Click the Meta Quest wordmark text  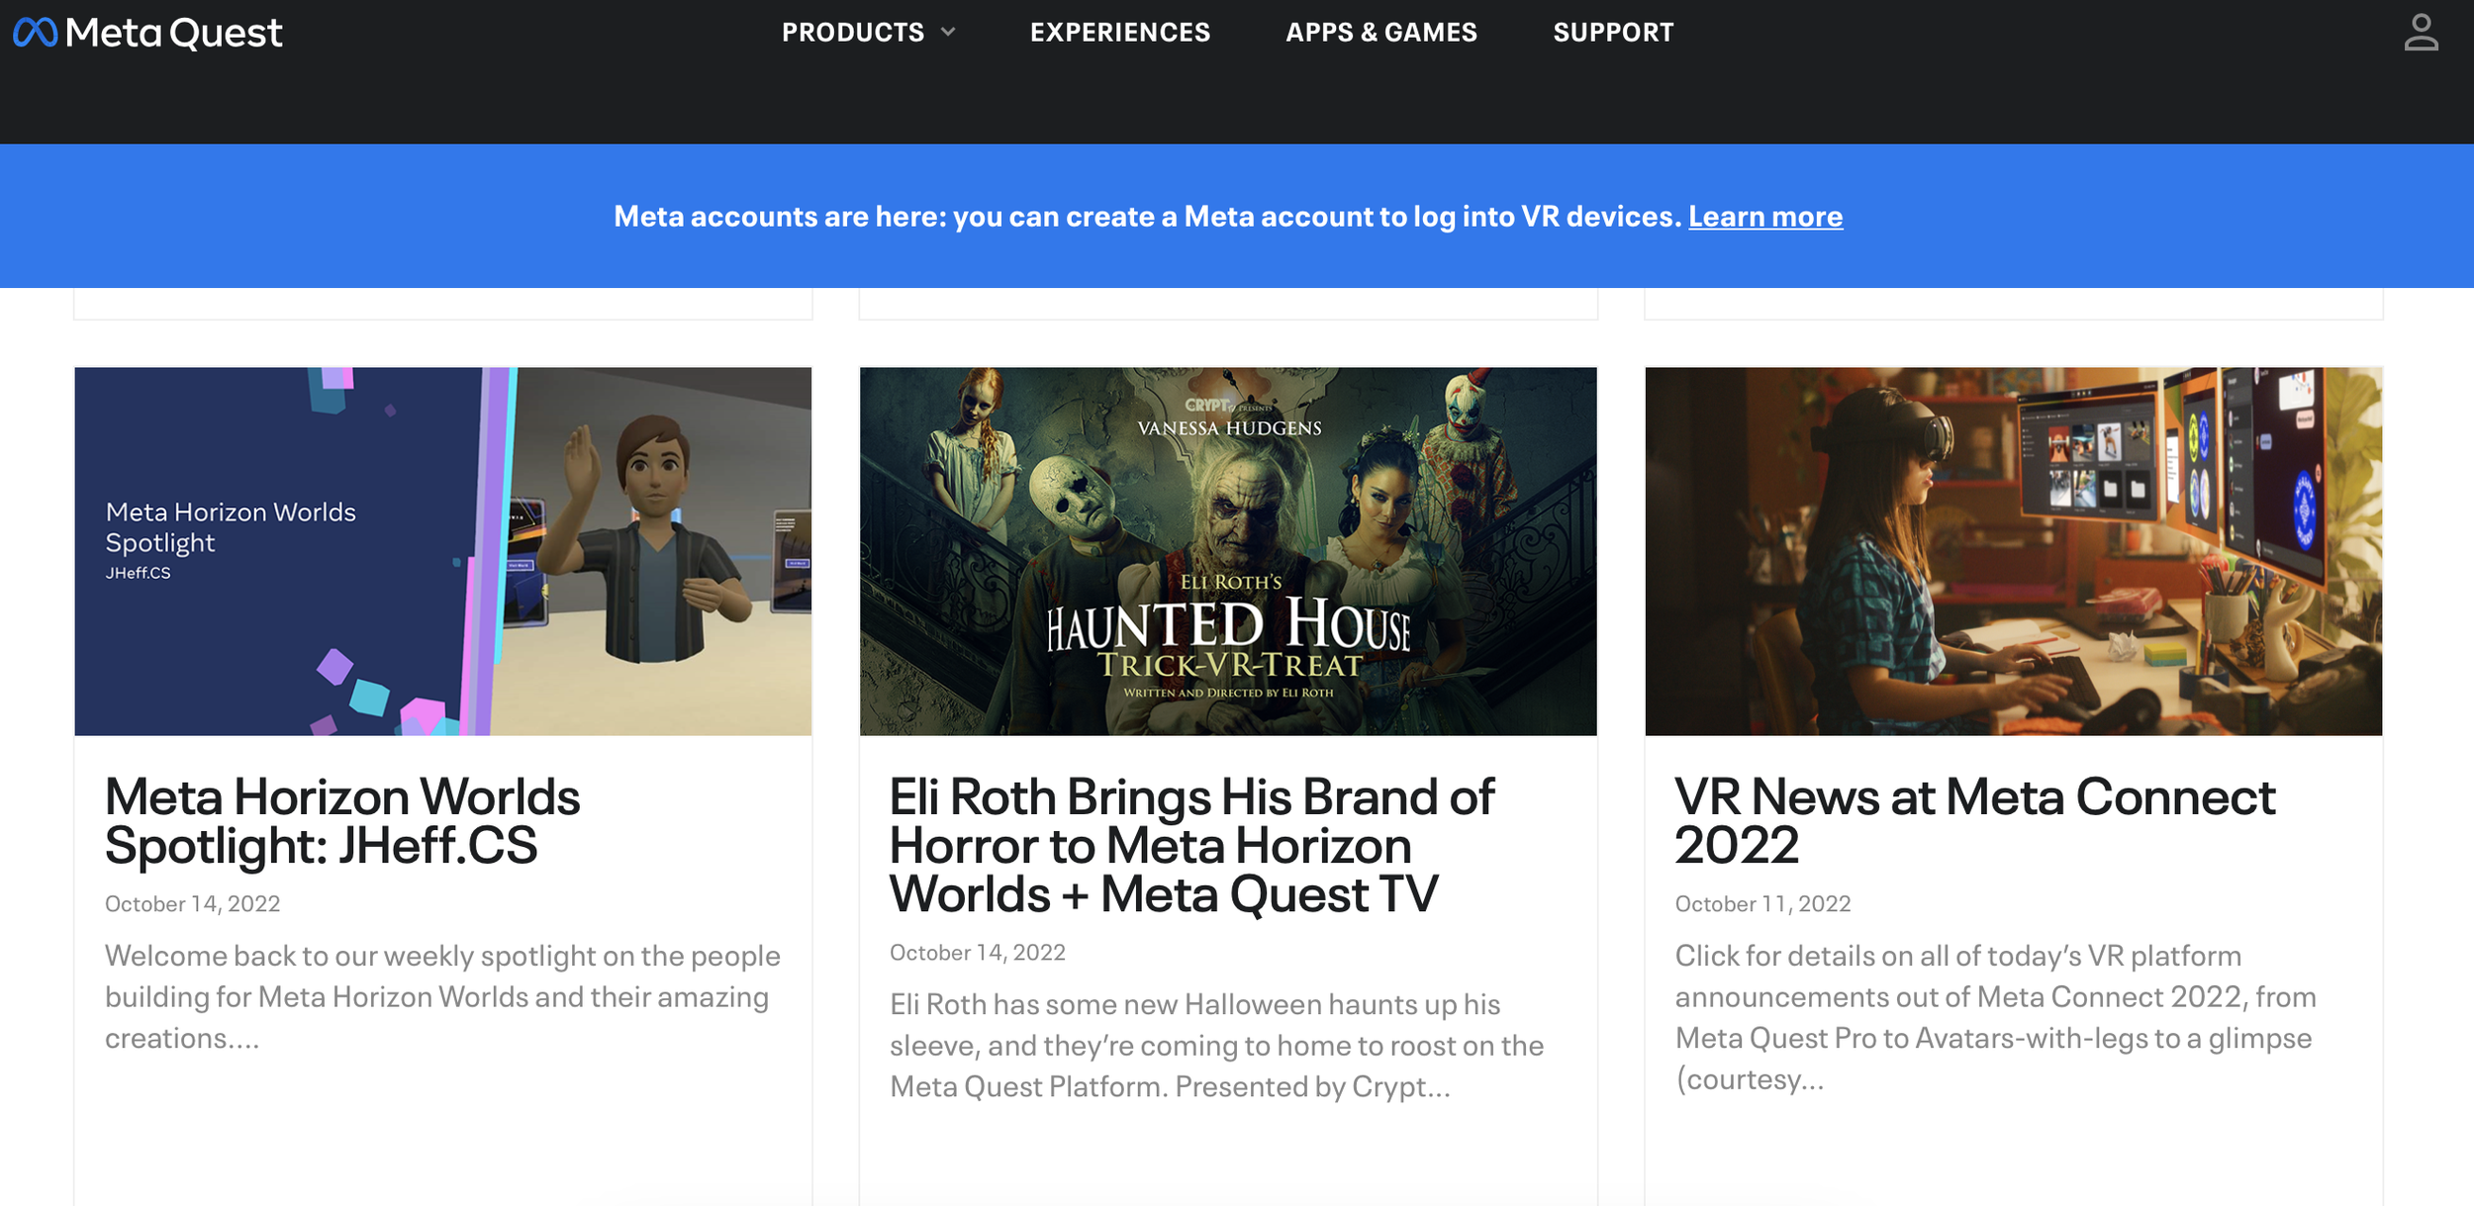[x=173, y=33]
